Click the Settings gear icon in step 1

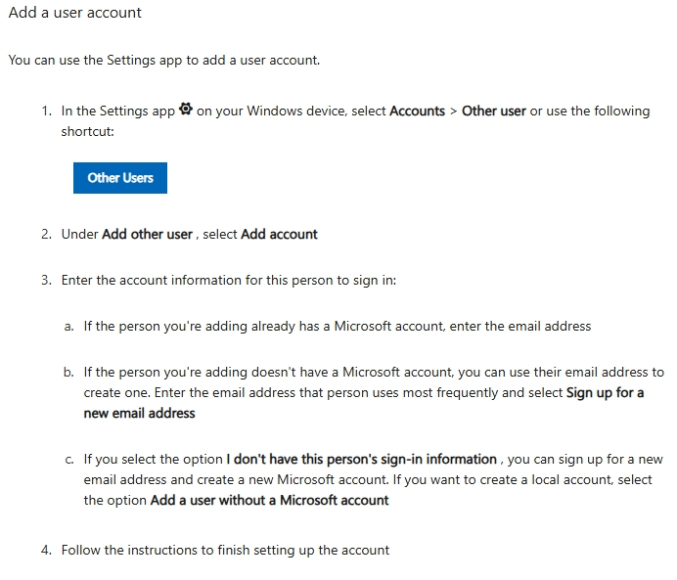click(186, 110)
